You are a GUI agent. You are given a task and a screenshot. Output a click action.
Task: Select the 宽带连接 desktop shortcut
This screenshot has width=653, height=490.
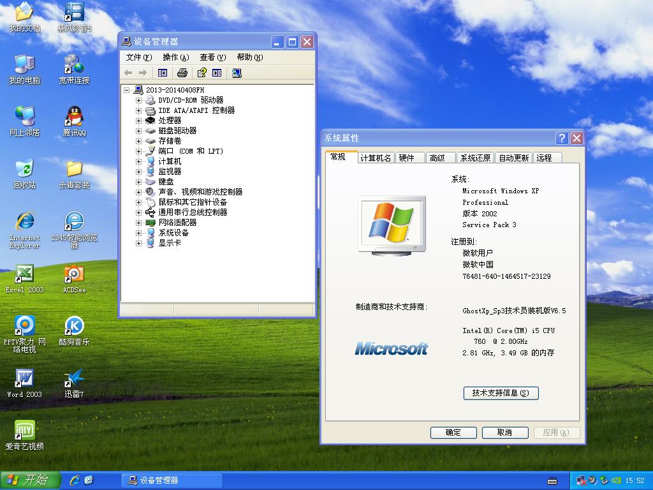click(x=74, y=70)
